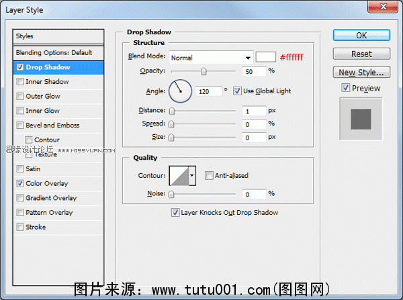Select the Styles list header
403x300 pixels.
coord(58,36)
